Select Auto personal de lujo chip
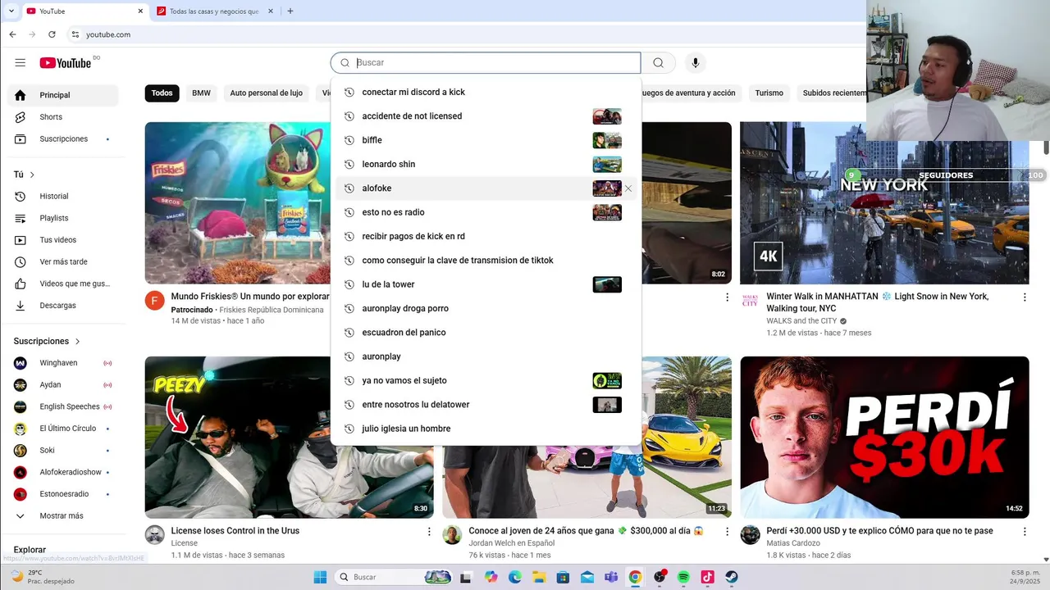This screenshot has height=590, width=1050. coord(266,93)
